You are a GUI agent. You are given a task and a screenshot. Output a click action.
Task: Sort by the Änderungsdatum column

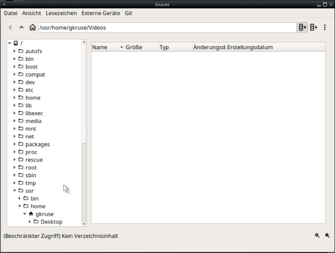[x=209, y=47]
